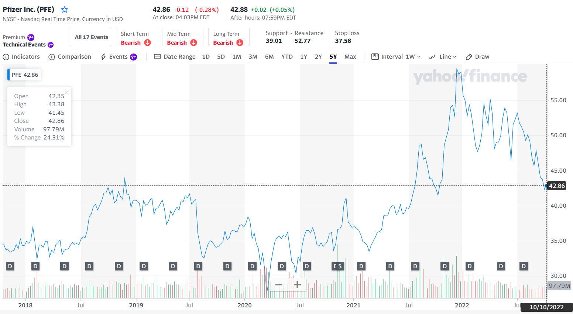573x314 pixels.
Task: Click the (-0.28%) percent change value
Action: pos(207,10)
